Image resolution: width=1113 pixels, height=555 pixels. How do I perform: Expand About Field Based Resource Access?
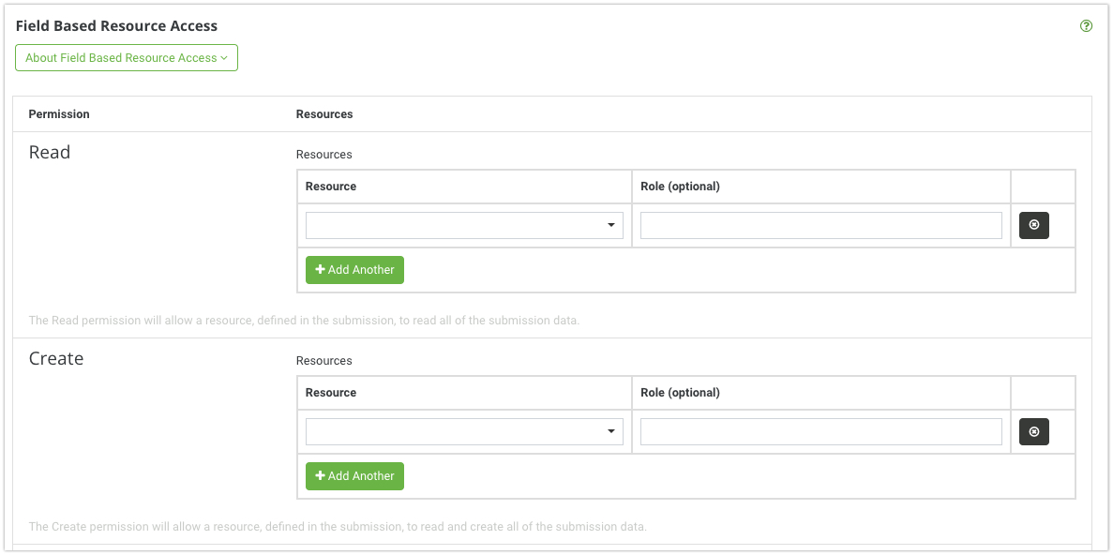point(127,58)
